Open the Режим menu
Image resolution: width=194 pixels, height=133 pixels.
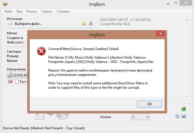pos(32,11)
